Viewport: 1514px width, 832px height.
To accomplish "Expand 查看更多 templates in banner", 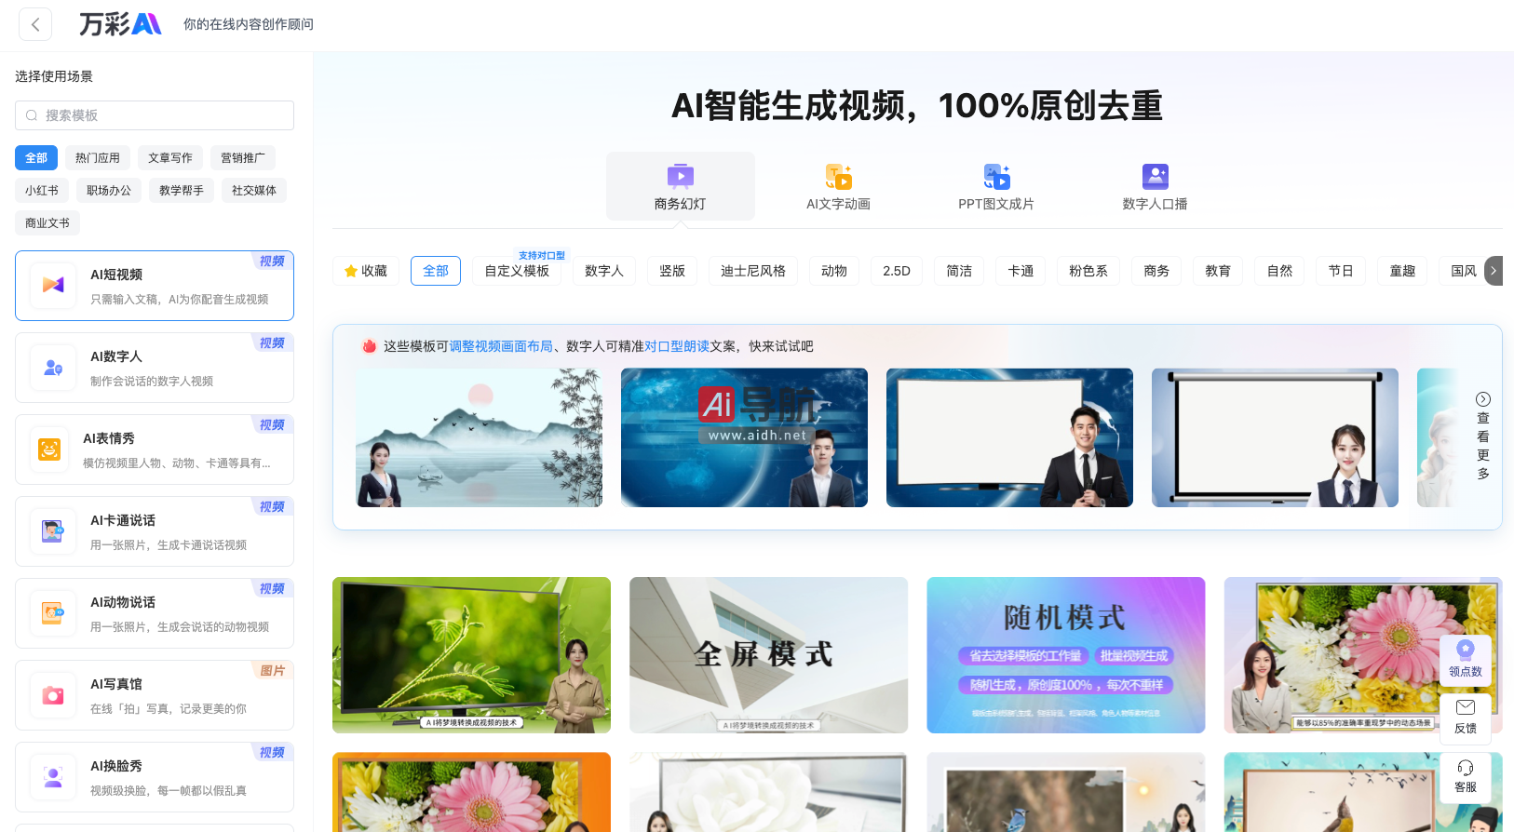I will coord(1482,436).
